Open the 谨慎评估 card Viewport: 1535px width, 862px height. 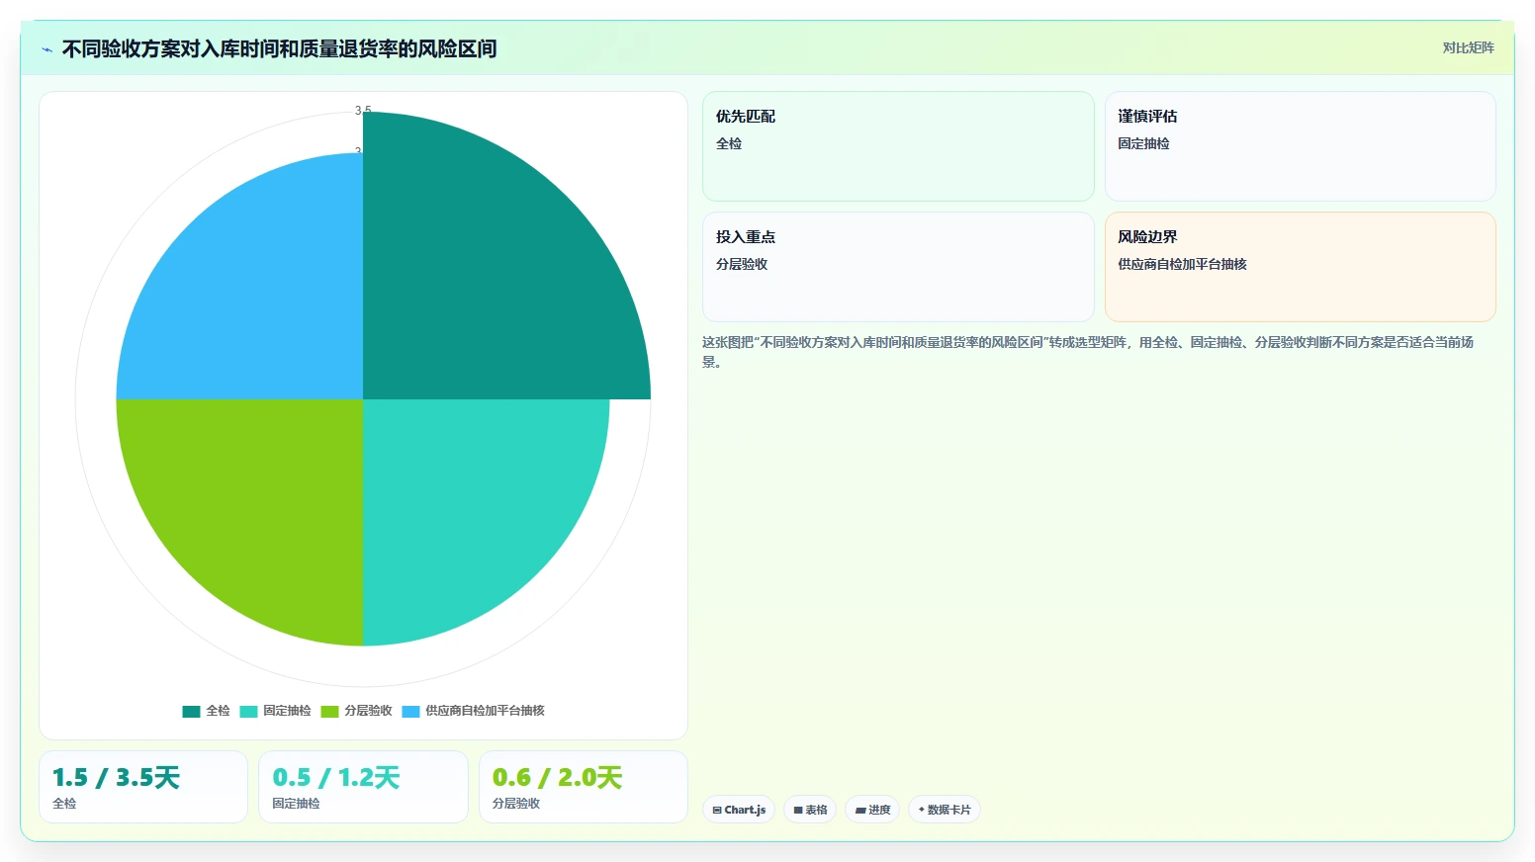click(x=1300, y=146)
